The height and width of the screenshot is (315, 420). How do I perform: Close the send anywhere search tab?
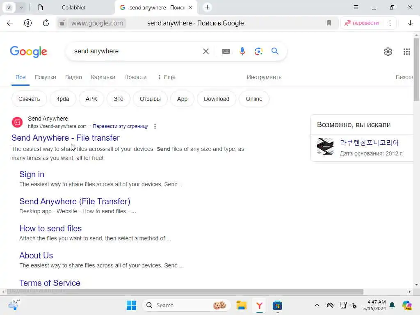click(190, 7)
